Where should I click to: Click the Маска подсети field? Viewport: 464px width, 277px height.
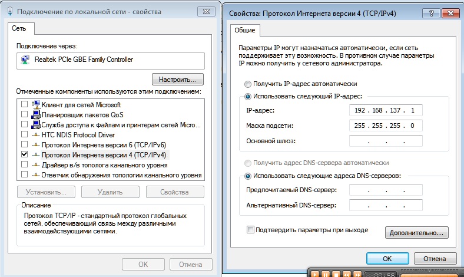[386, 126]
